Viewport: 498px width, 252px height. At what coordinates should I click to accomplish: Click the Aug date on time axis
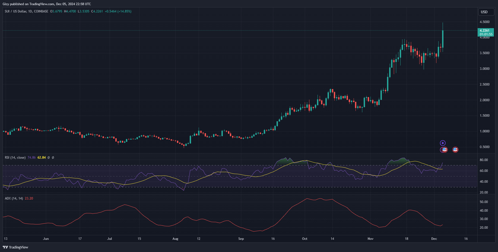click(x=175, y=239)
